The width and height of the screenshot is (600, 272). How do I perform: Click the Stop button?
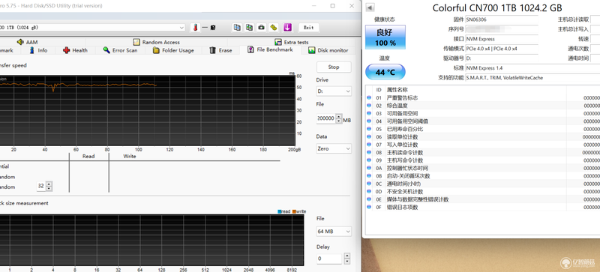tap(334, 67)
